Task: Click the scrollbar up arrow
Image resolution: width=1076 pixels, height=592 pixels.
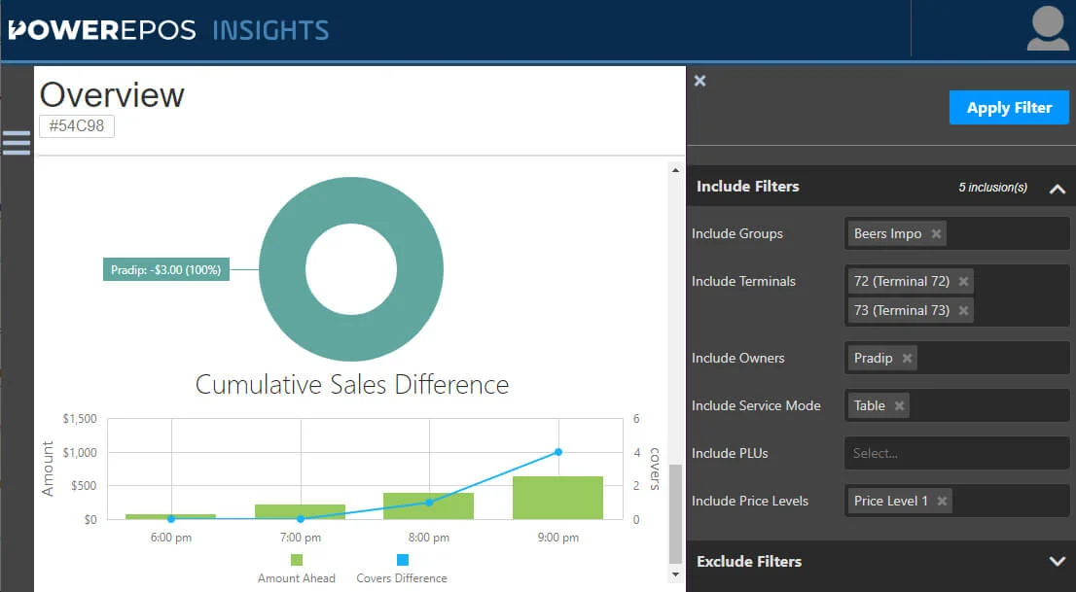Action: click(676, 169)
